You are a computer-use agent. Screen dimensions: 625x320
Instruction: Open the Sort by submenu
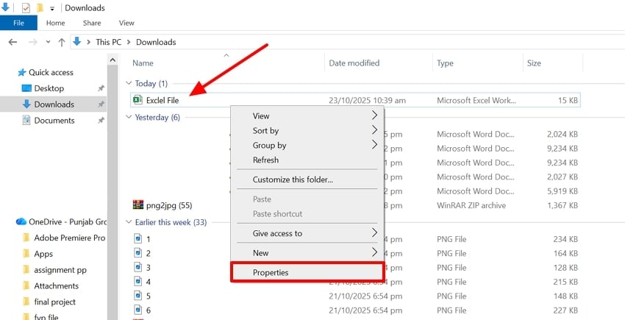pos(307,130)
